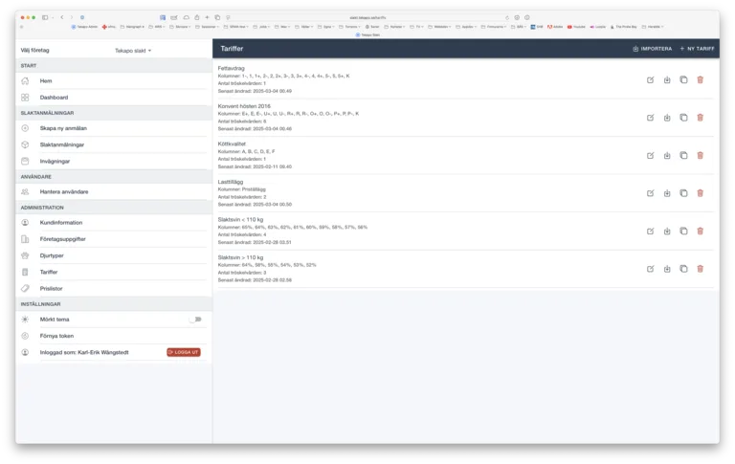The height and width of the screenshot is (464, 735).
Task: Delete the Konvent hösten 2016 tariff
Action: pos(700,118)
